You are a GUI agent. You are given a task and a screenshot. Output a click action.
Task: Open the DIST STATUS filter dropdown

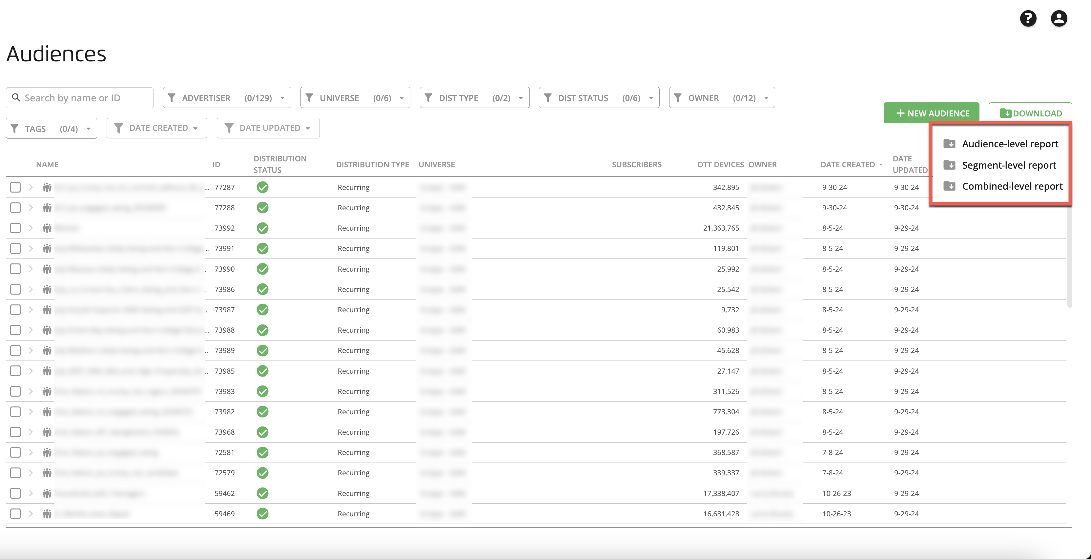pyautogui.click(x=599, y=98)
